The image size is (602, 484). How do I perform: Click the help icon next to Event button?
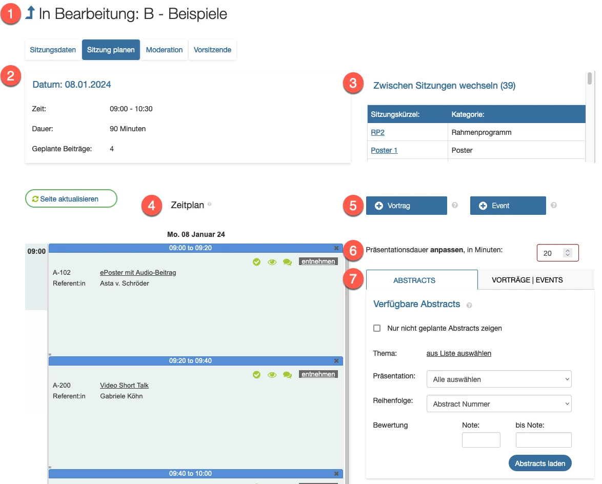553,206
